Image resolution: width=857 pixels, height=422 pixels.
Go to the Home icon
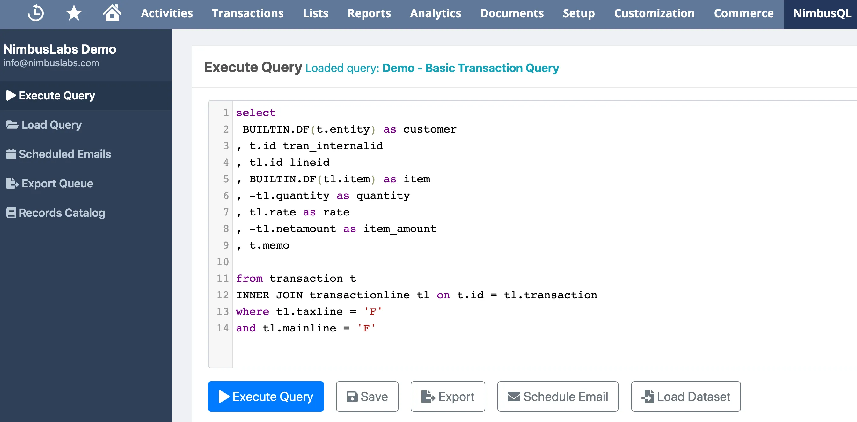112,13
